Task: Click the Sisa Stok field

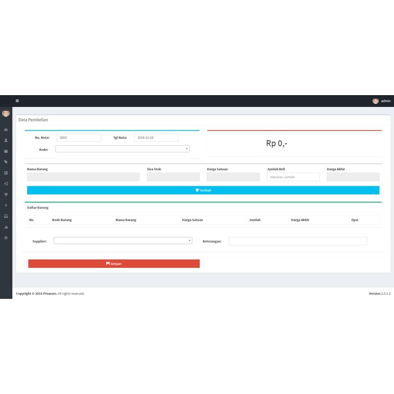Action: coord(173,177)
